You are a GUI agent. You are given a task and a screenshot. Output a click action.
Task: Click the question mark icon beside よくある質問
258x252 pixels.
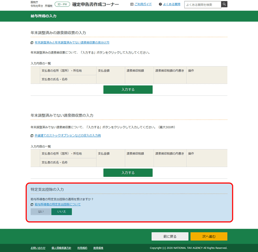tap(160, 4)
